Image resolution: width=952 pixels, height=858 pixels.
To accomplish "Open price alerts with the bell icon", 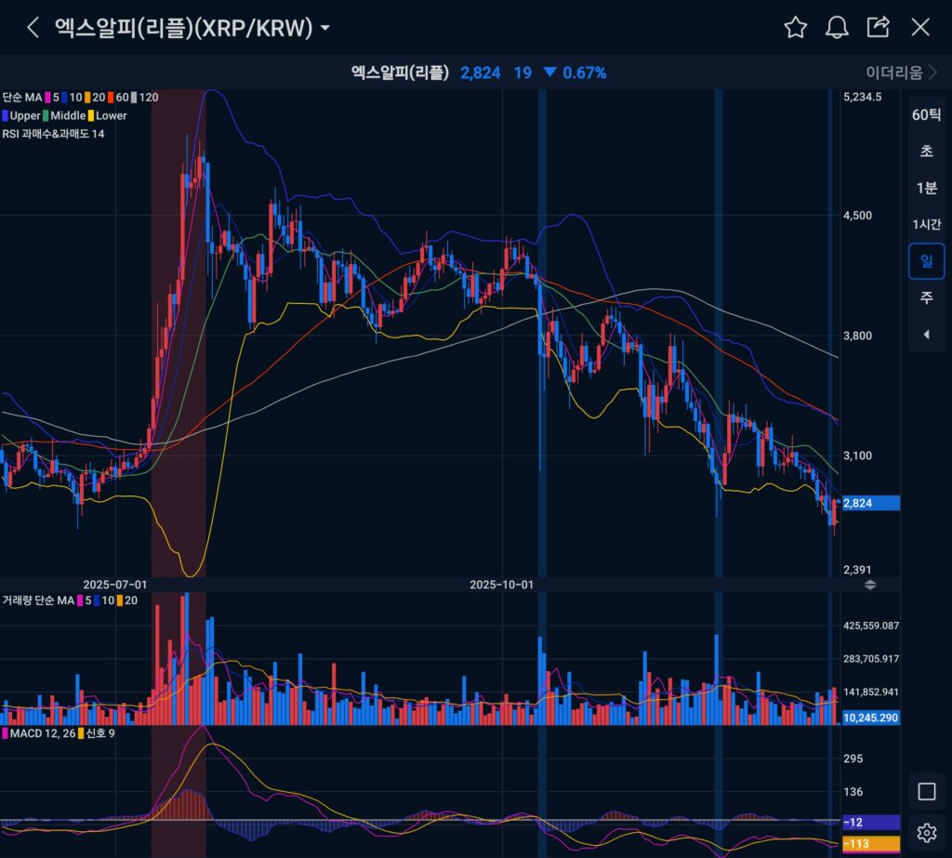I will (837, 27).
